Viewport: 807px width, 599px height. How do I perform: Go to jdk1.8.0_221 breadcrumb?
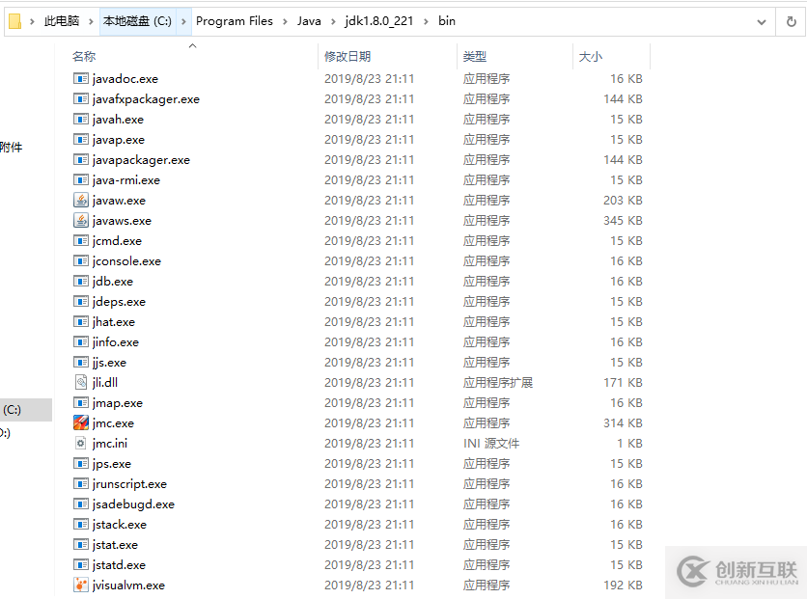(x=379, y=21)
